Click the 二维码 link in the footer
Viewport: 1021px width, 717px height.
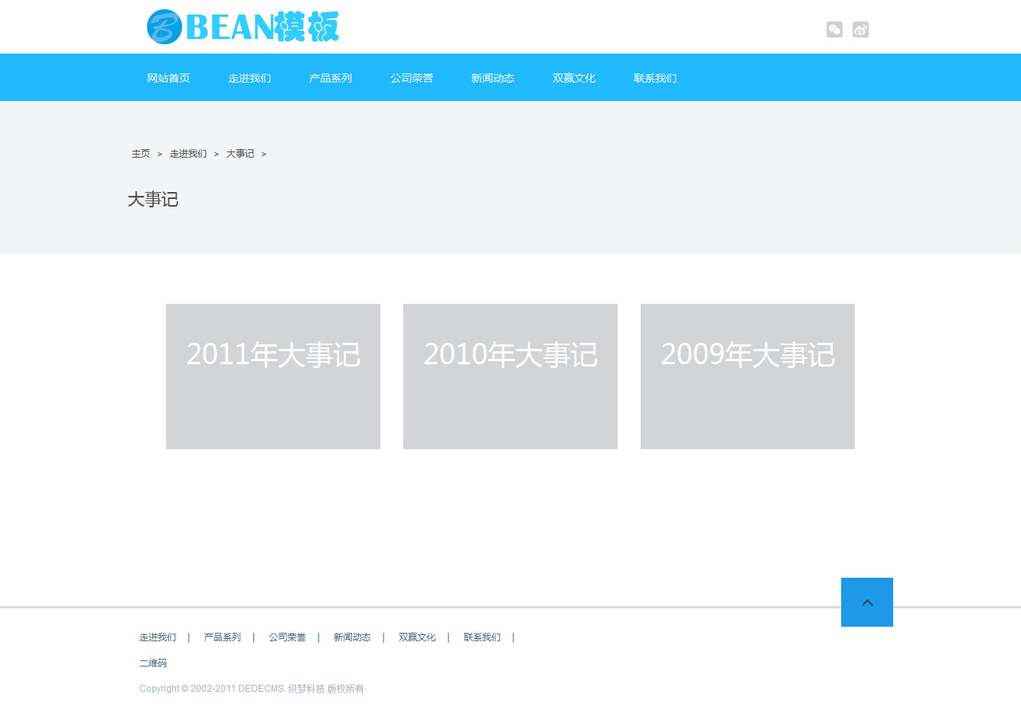click(x=153, y=663)
